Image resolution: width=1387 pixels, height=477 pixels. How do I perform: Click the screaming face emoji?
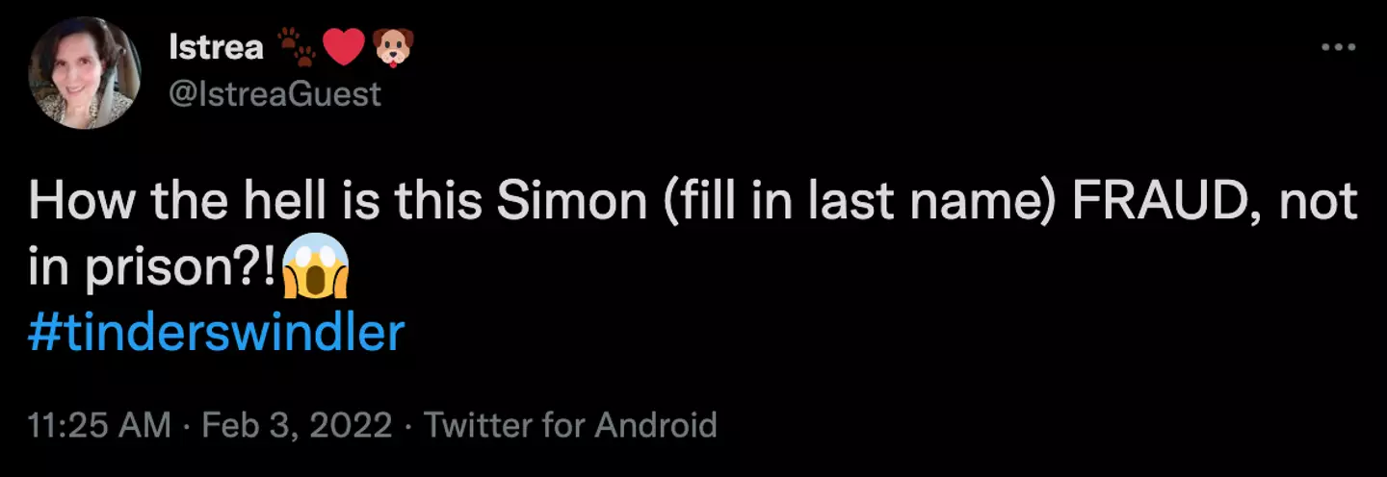[x=316, y=267]
